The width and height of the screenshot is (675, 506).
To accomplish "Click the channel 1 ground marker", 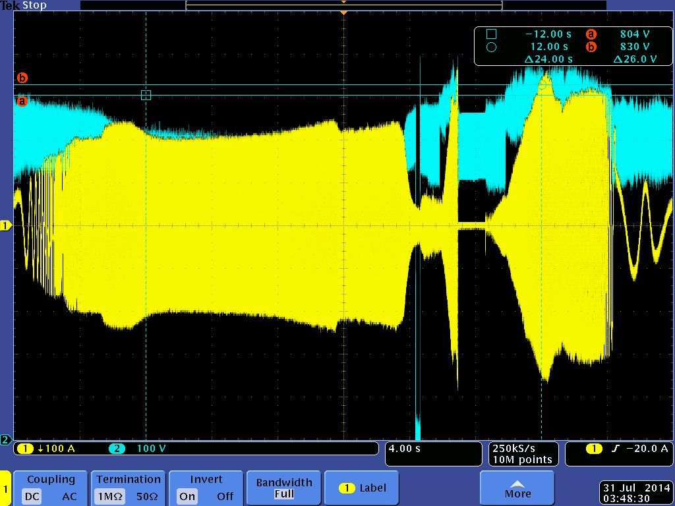I will click(5, 225).
